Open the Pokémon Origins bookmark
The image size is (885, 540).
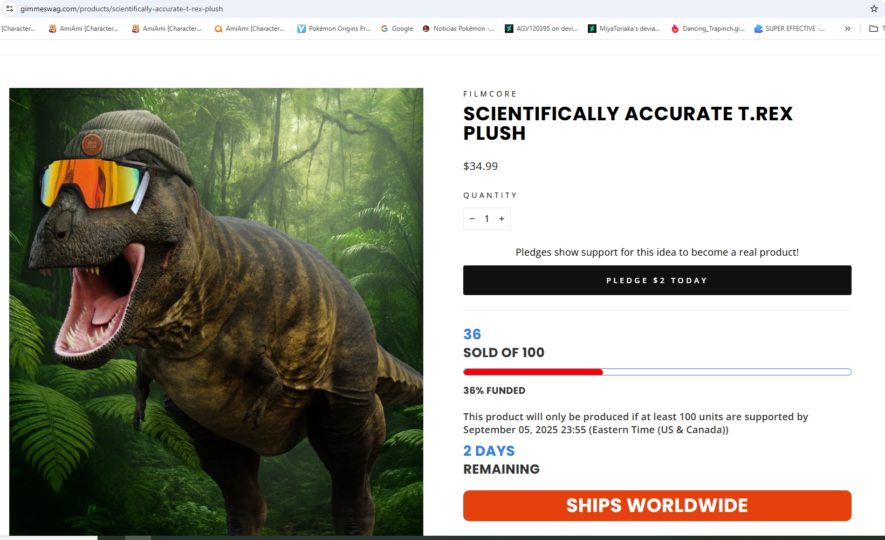334,29
